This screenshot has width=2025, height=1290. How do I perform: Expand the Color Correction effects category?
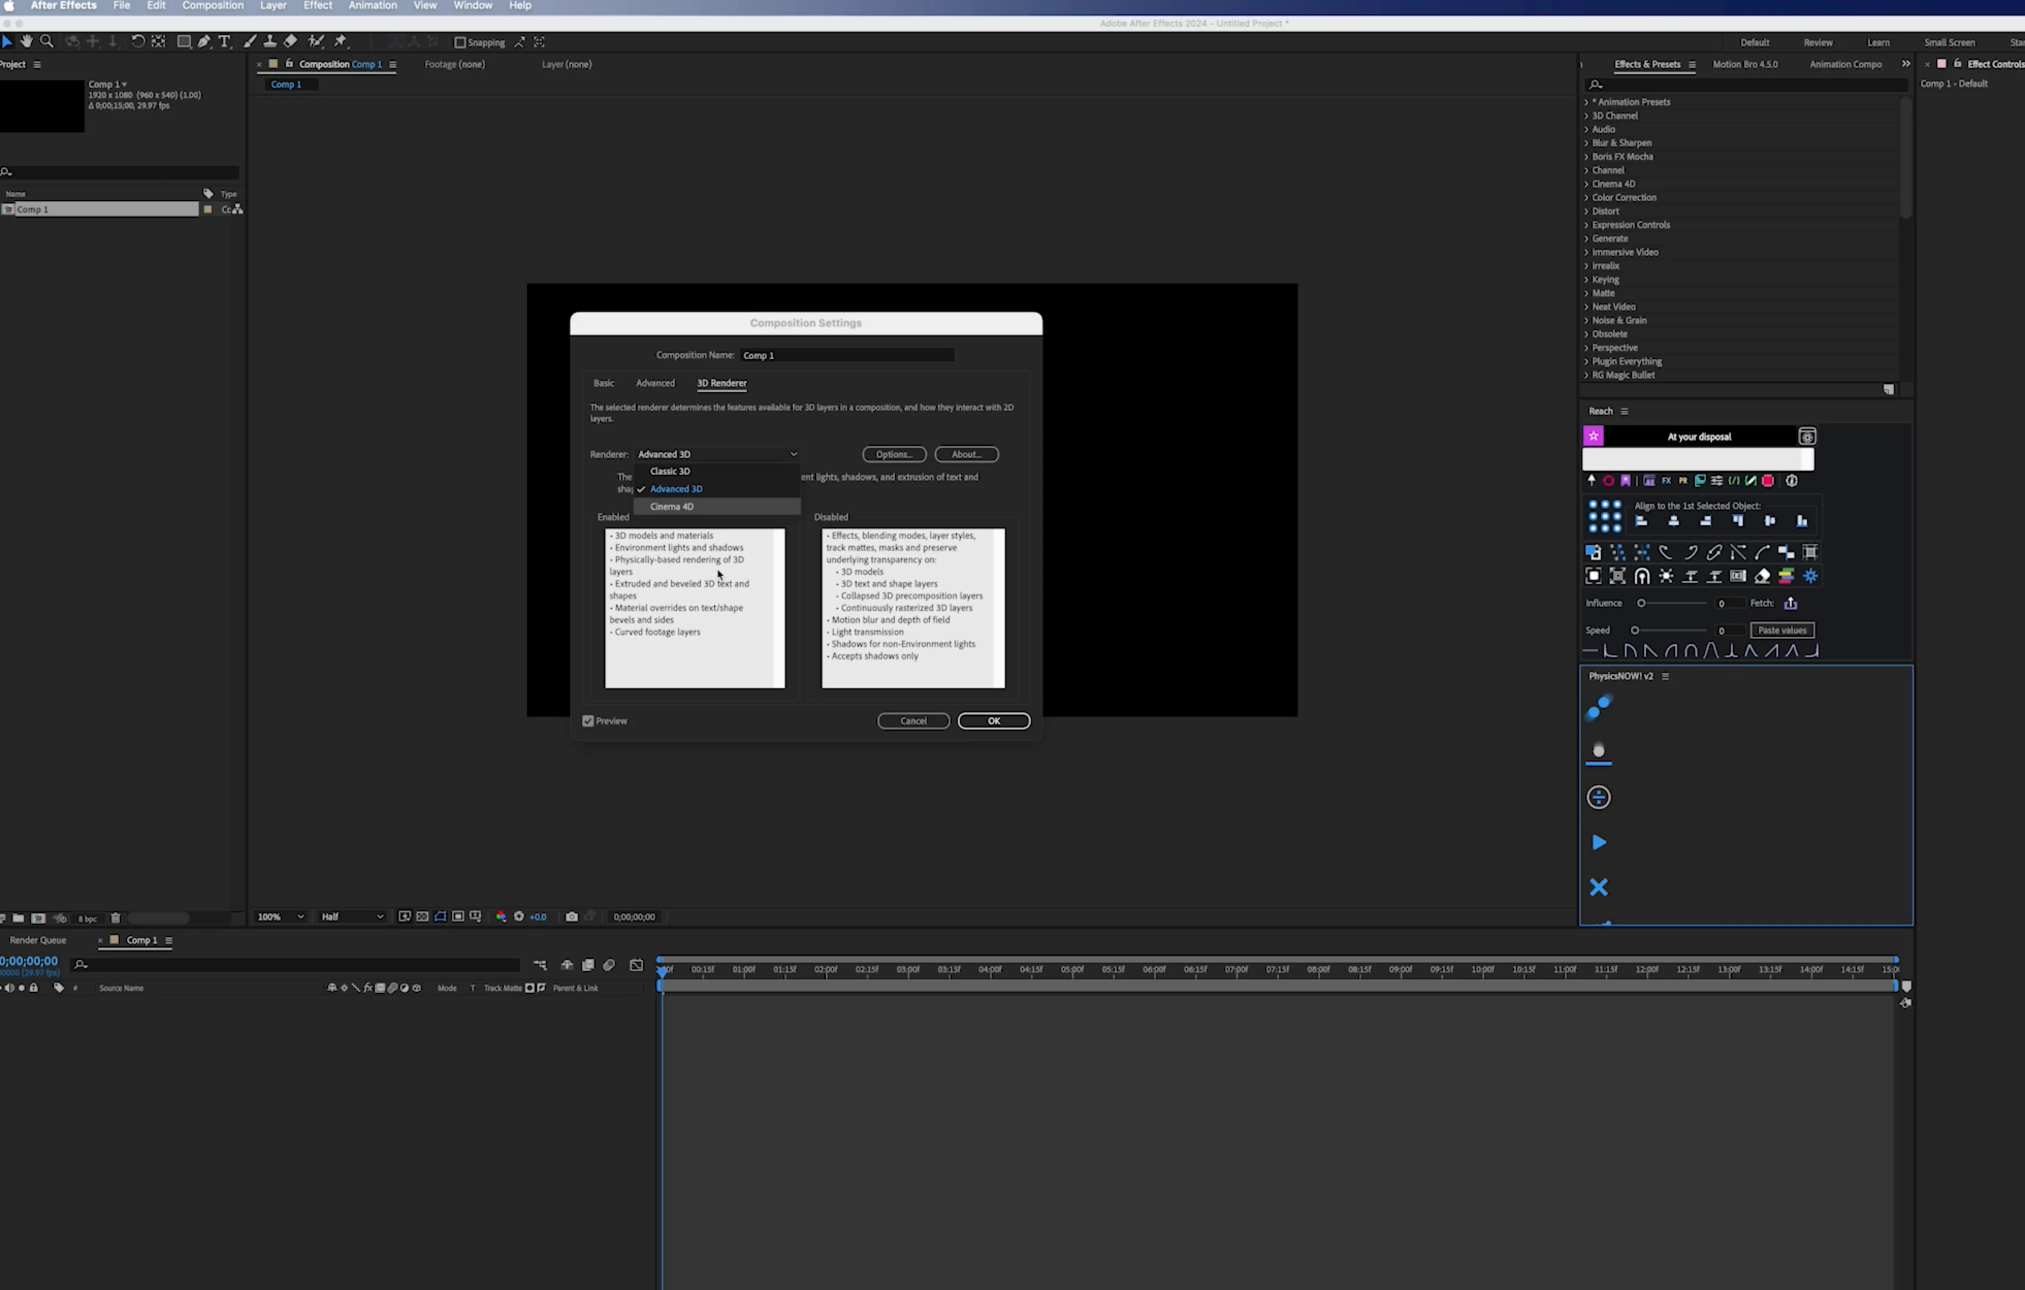tap(1623, 198)
